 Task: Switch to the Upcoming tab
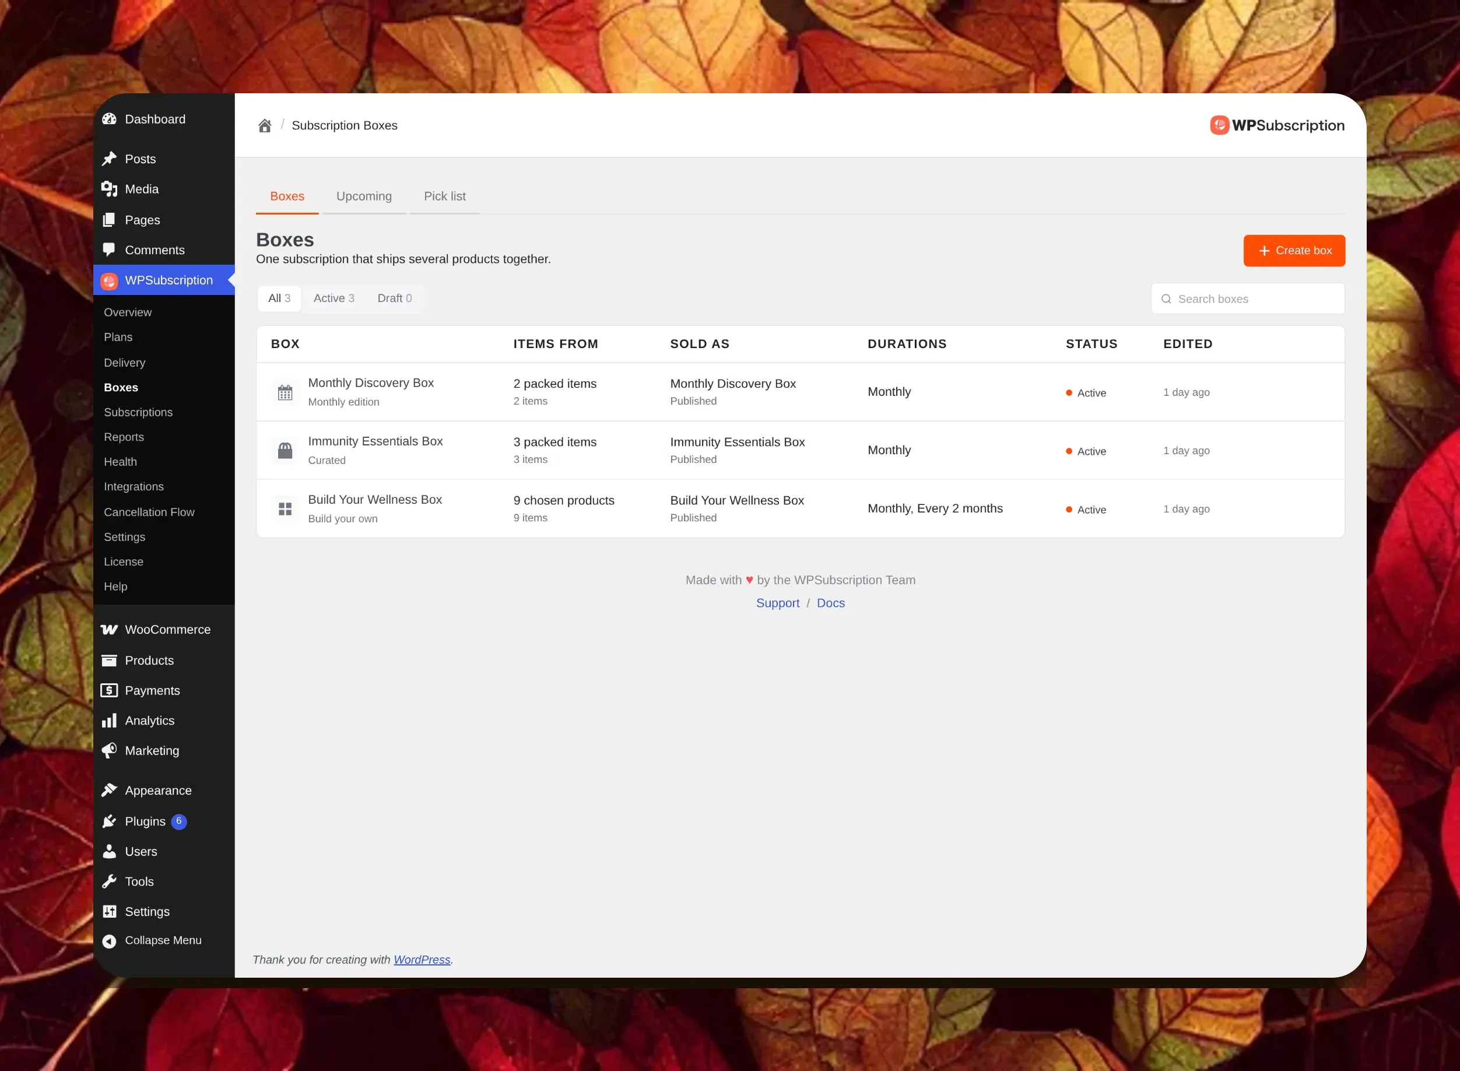[x=364, y=196]
